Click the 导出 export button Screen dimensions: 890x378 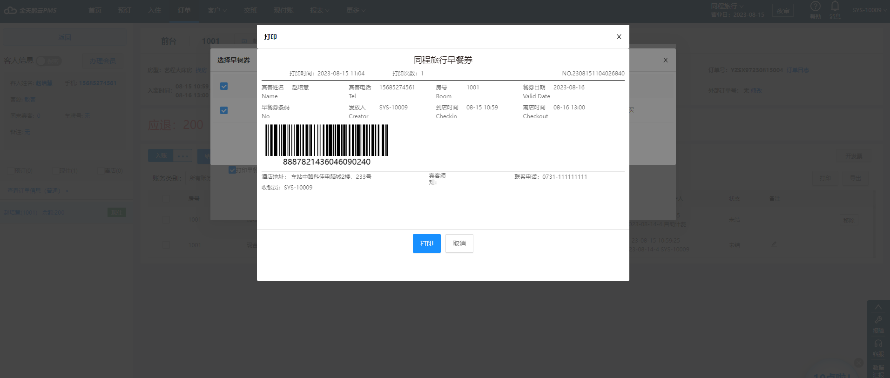[856, 178]
